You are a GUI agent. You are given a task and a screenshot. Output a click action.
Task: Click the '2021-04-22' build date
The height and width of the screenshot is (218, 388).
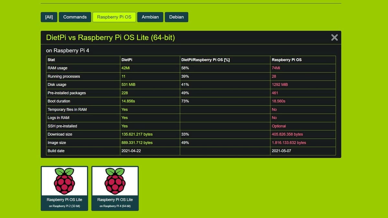click(131, 151)
